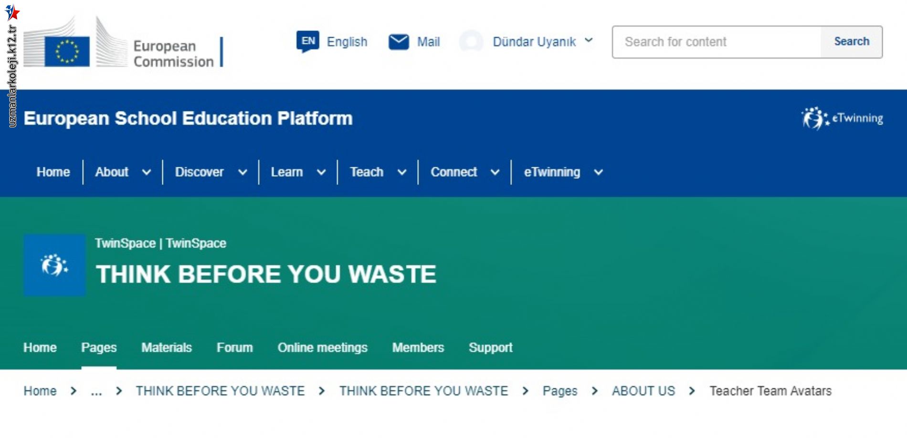
Task: Click the THINK BEFORE YOU WASTE heading
Action: tap(266, 275)
